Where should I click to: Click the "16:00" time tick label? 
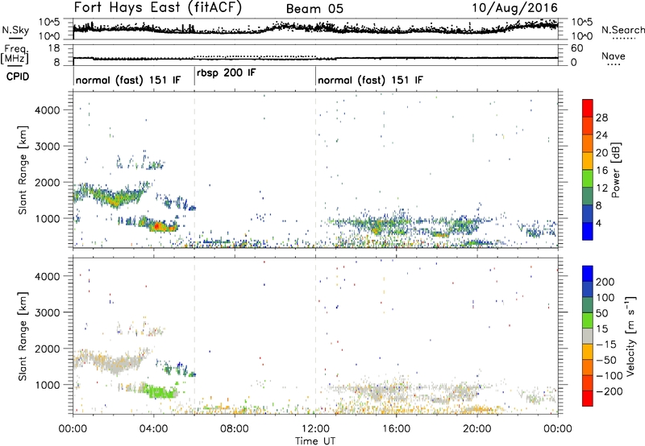[396, 429]
